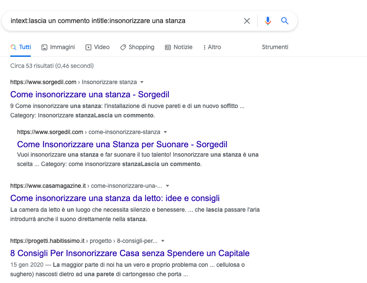The height and width of the screenshot is (283, 367).
Task: Open Come insonorizzare una stanza da letto result
Action: click(115, 198)
